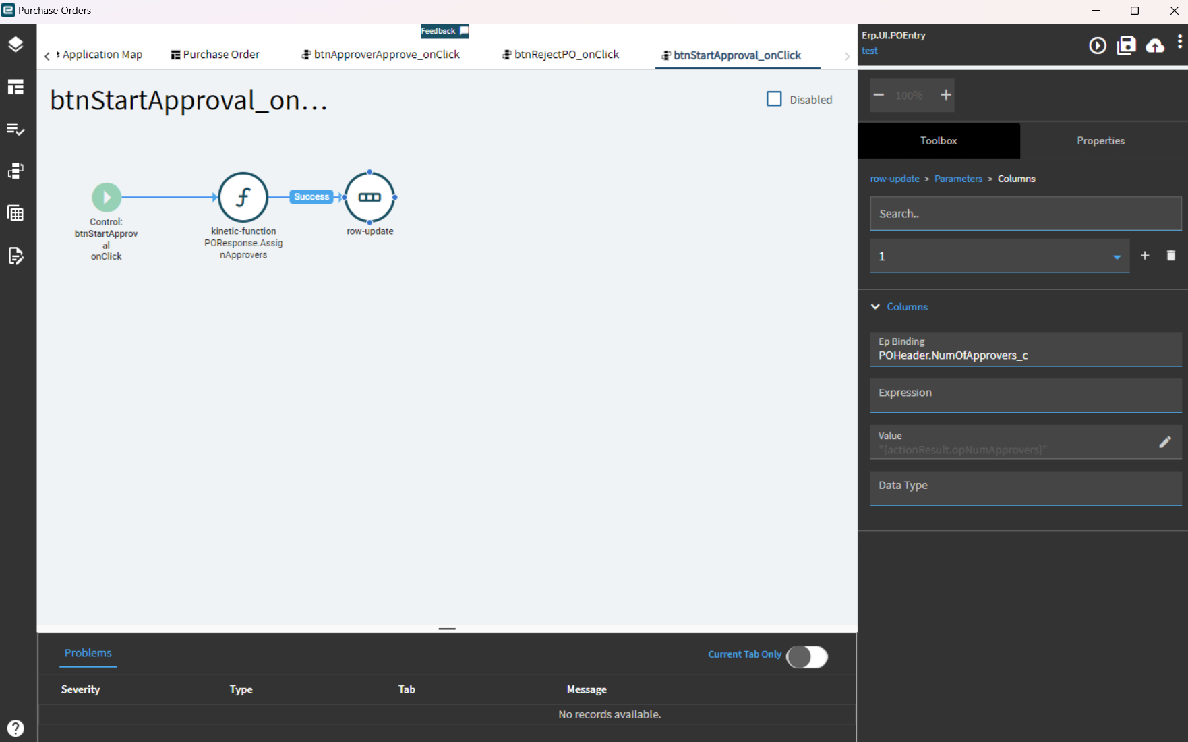The image size is (1188, 742).
Task: Toggle the Current Tab Only switch
Action: coord(807,656)
